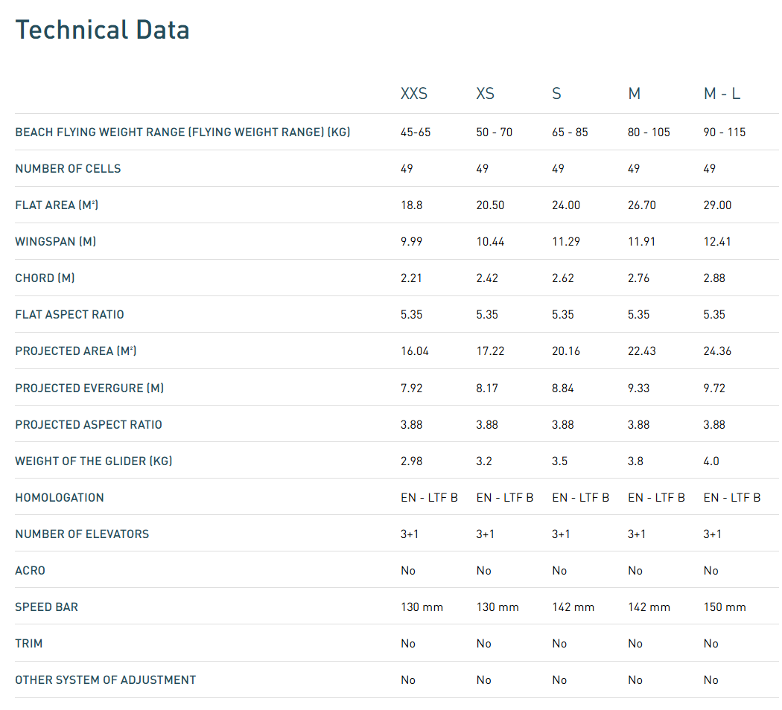Click the Speed Bar row label

pos(46,607)
